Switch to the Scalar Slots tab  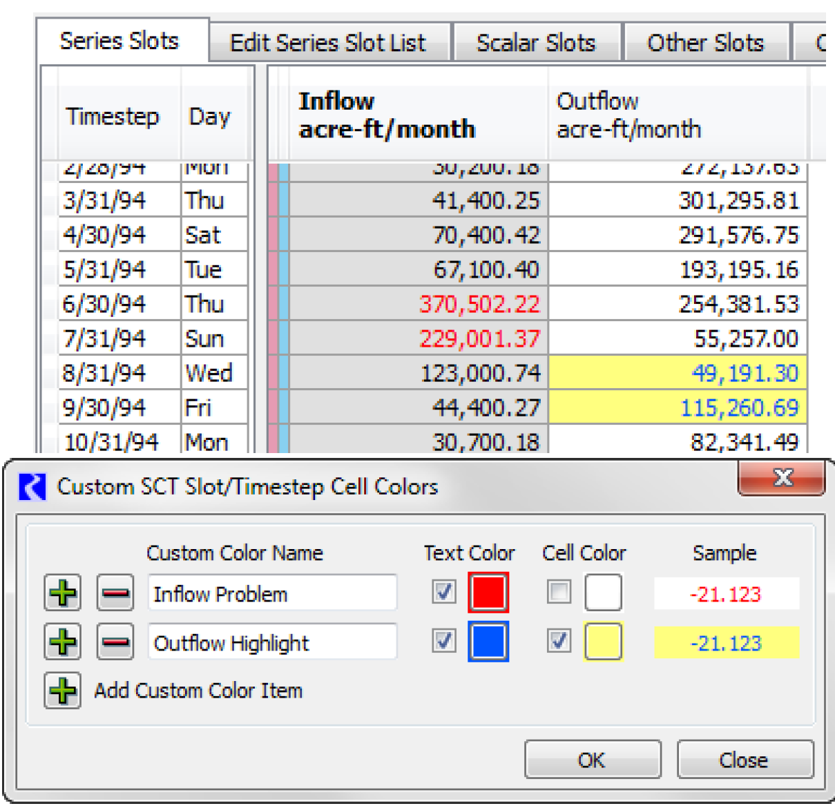(536, 43)
